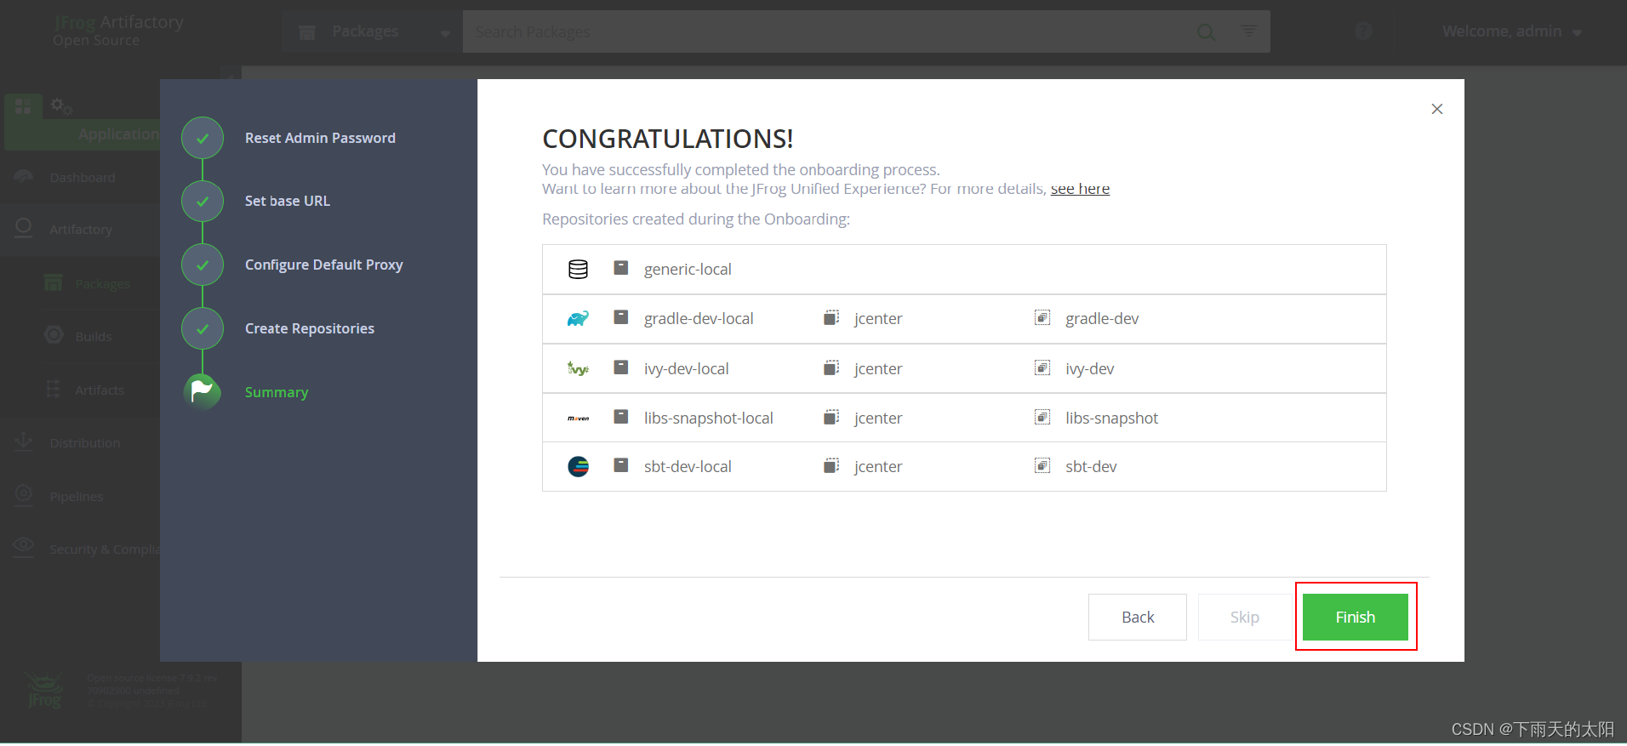Click local repo icon beside ivy-dev-local
This screenshot has height=746, width=1627.
(x=621, y=367)
